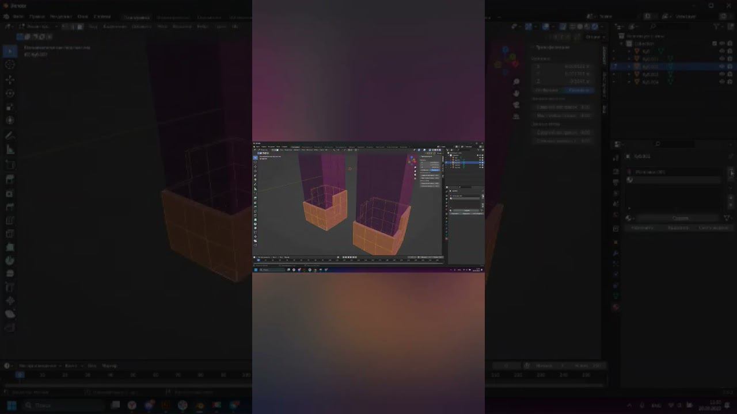
Task: Click the taskbar search box in the sharp window
Action: pyautogui.click(x=272, y=270)
